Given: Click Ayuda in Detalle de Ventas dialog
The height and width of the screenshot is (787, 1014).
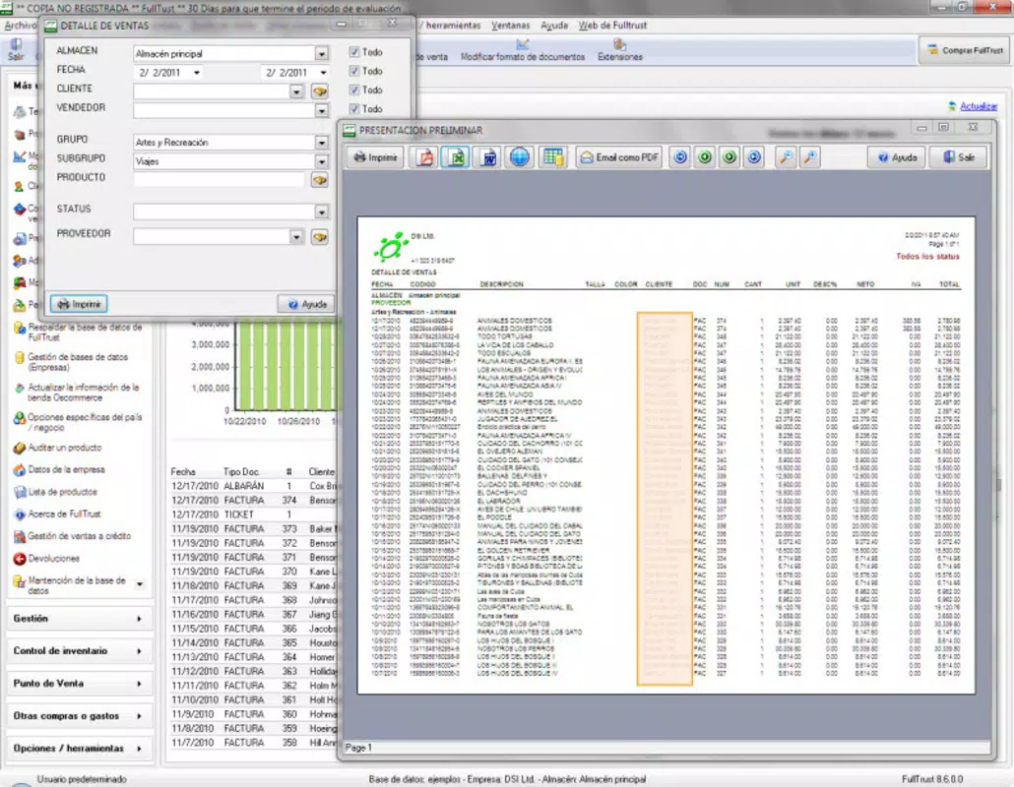Looking at the screenshot, I should [x=306, y=304].
